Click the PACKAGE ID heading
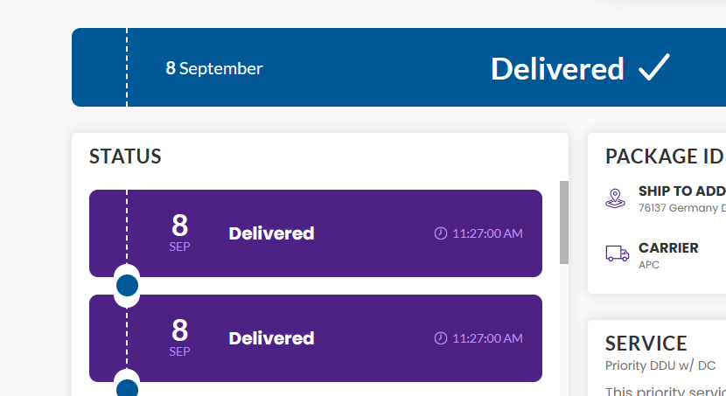The width and height of the screenshot is (726, 396). (x=665, y=156)
